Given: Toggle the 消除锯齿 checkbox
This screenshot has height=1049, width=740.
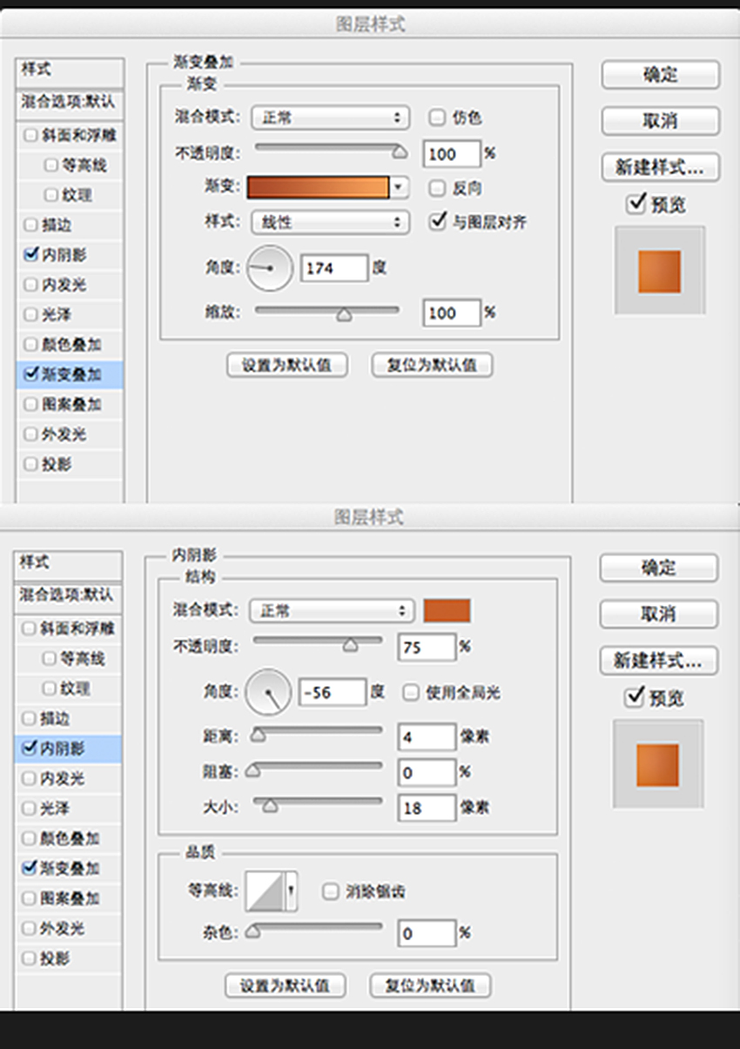Looking at the screenshot, I should pyautogui.click(x=331, y=891).
